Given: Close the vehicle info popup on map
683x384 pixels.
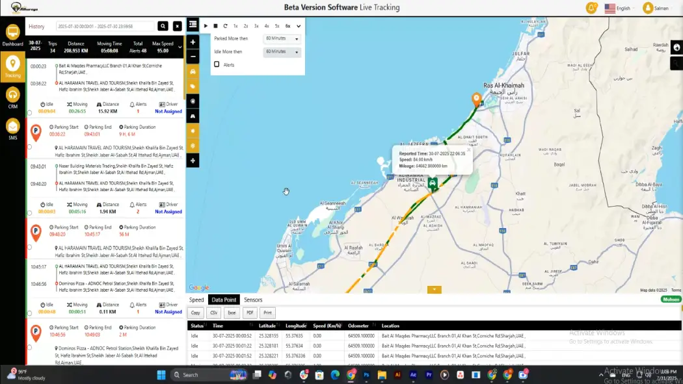Looking at the screenshot, I should coord(469,150).
